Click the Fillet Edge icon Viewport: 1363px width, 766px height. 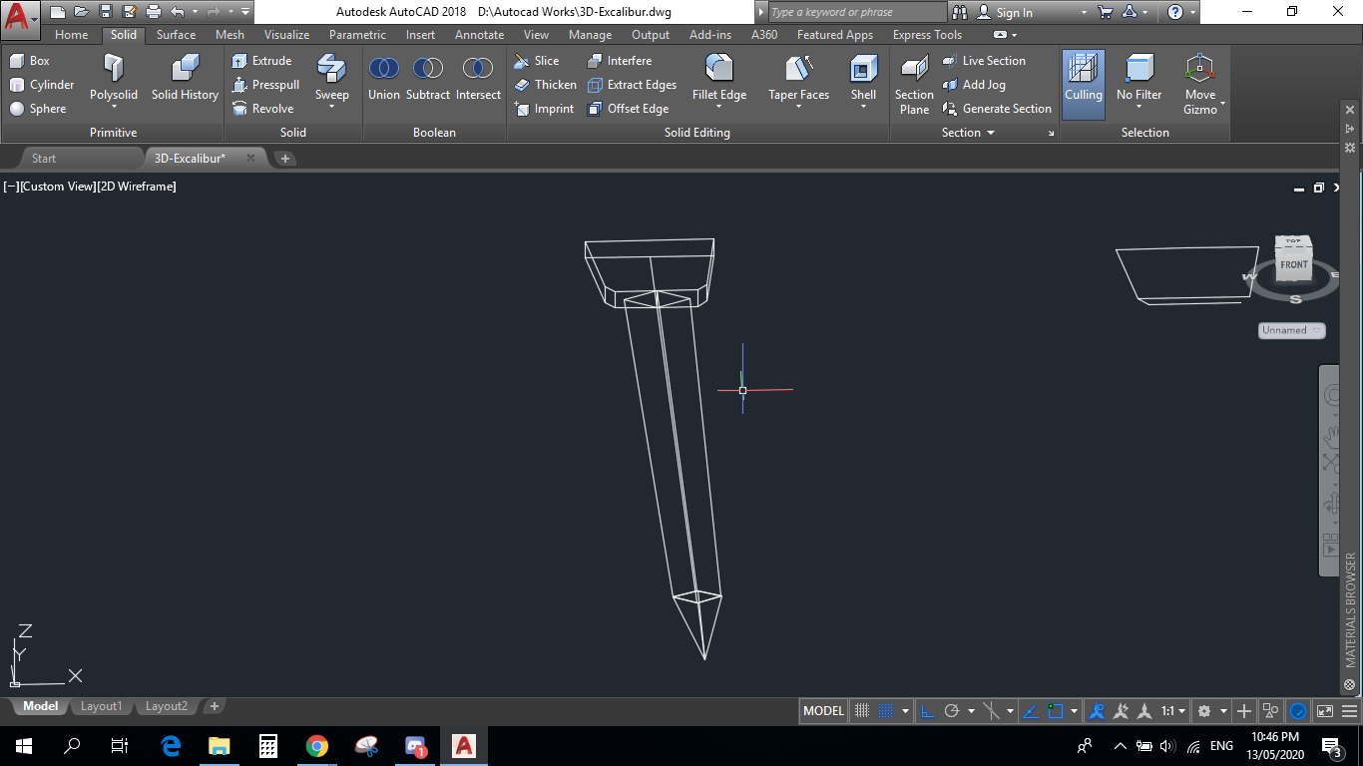pyautogui.click(x=719, y=68)
